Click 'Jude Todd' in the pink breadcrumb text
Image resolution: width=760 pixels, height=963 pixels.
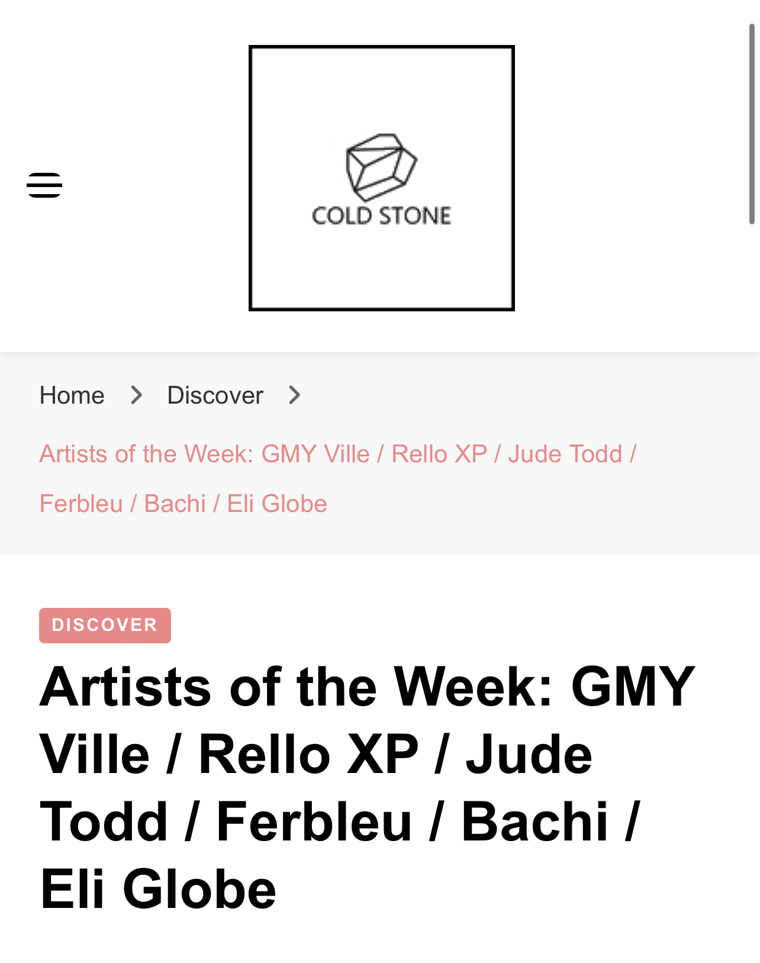tap(565, 454)
